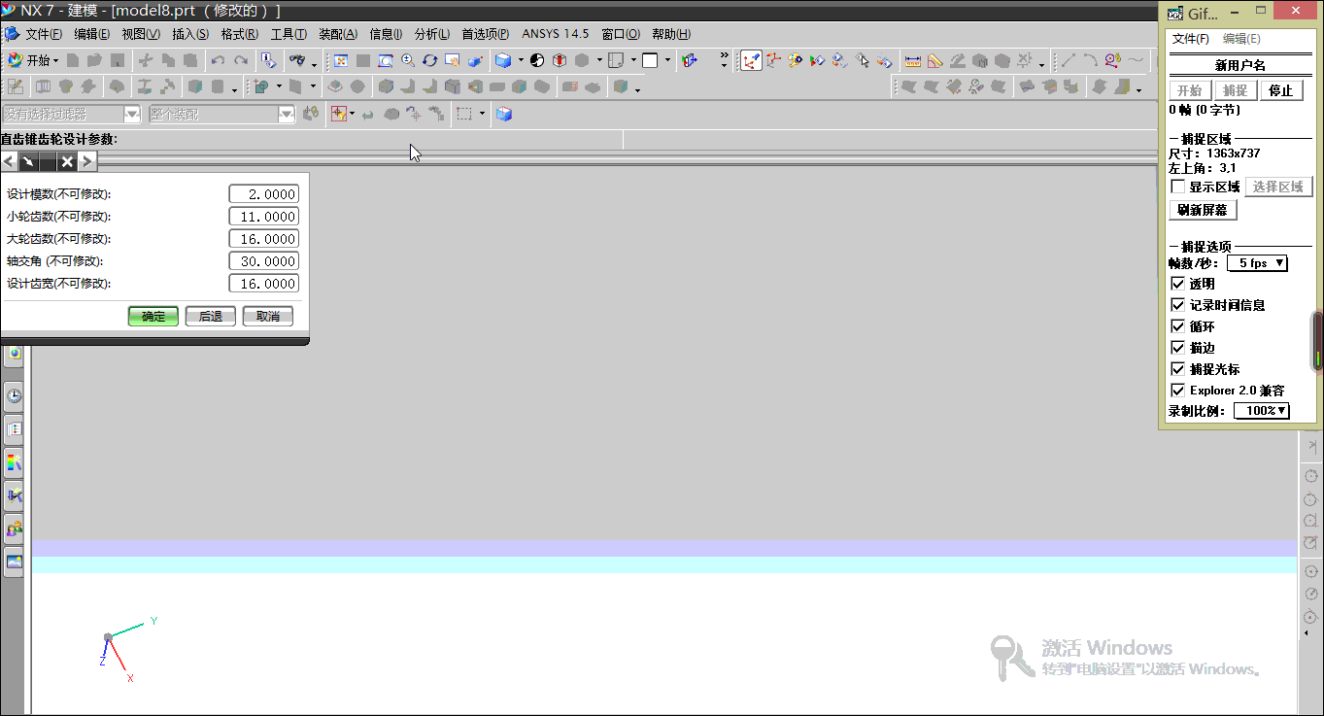
Task: Open the rainbow palette sidebar tab
Action: [14, 462]
